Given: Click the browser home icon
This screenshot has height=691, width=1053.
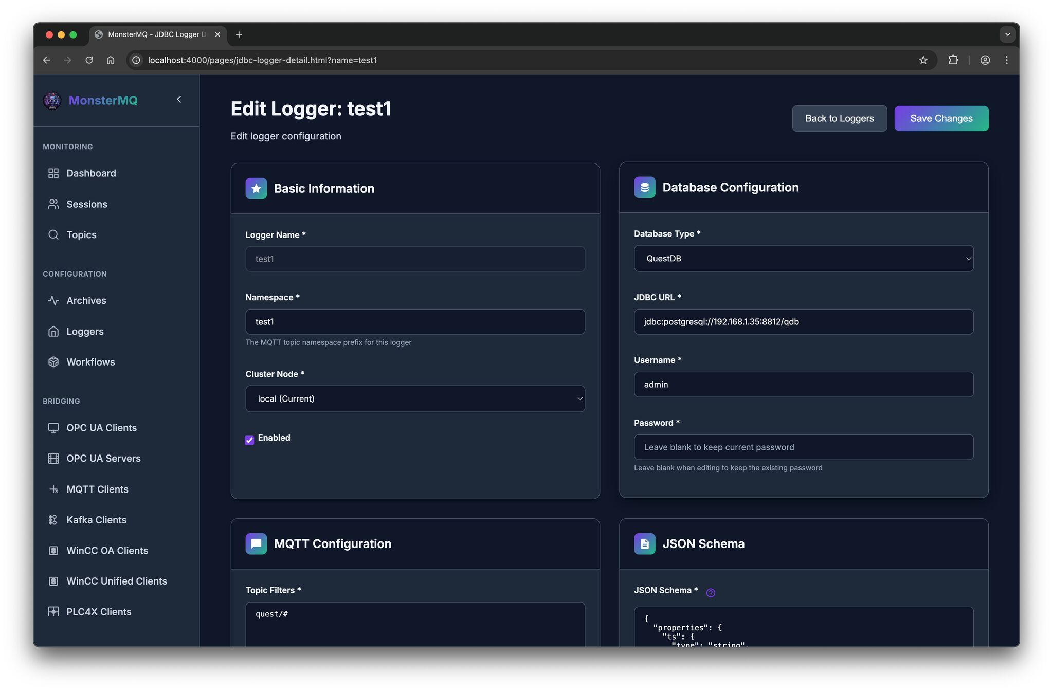Looking at the screenshot, I should (111, 60).
